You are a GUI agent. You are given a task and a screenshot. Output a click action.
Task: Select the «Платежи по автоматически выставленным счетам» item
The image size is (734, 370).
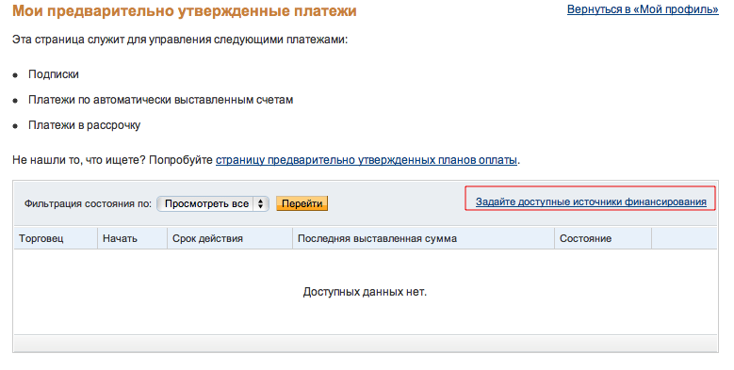click(x=160, y=100)
